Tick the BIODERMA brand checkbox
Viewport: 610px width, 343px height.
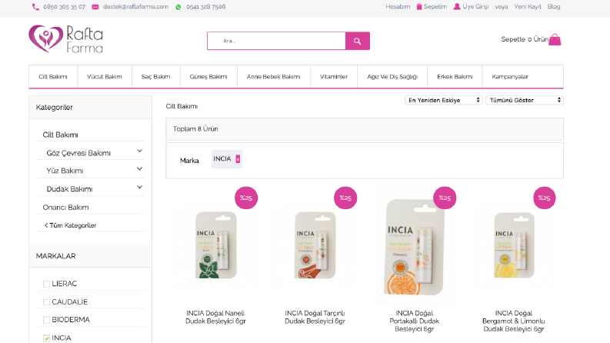(x=46, y=320)
